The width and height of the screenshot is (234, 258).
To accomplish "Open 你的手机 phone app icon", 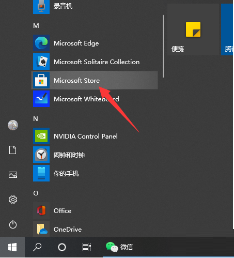I will (41, 173).
